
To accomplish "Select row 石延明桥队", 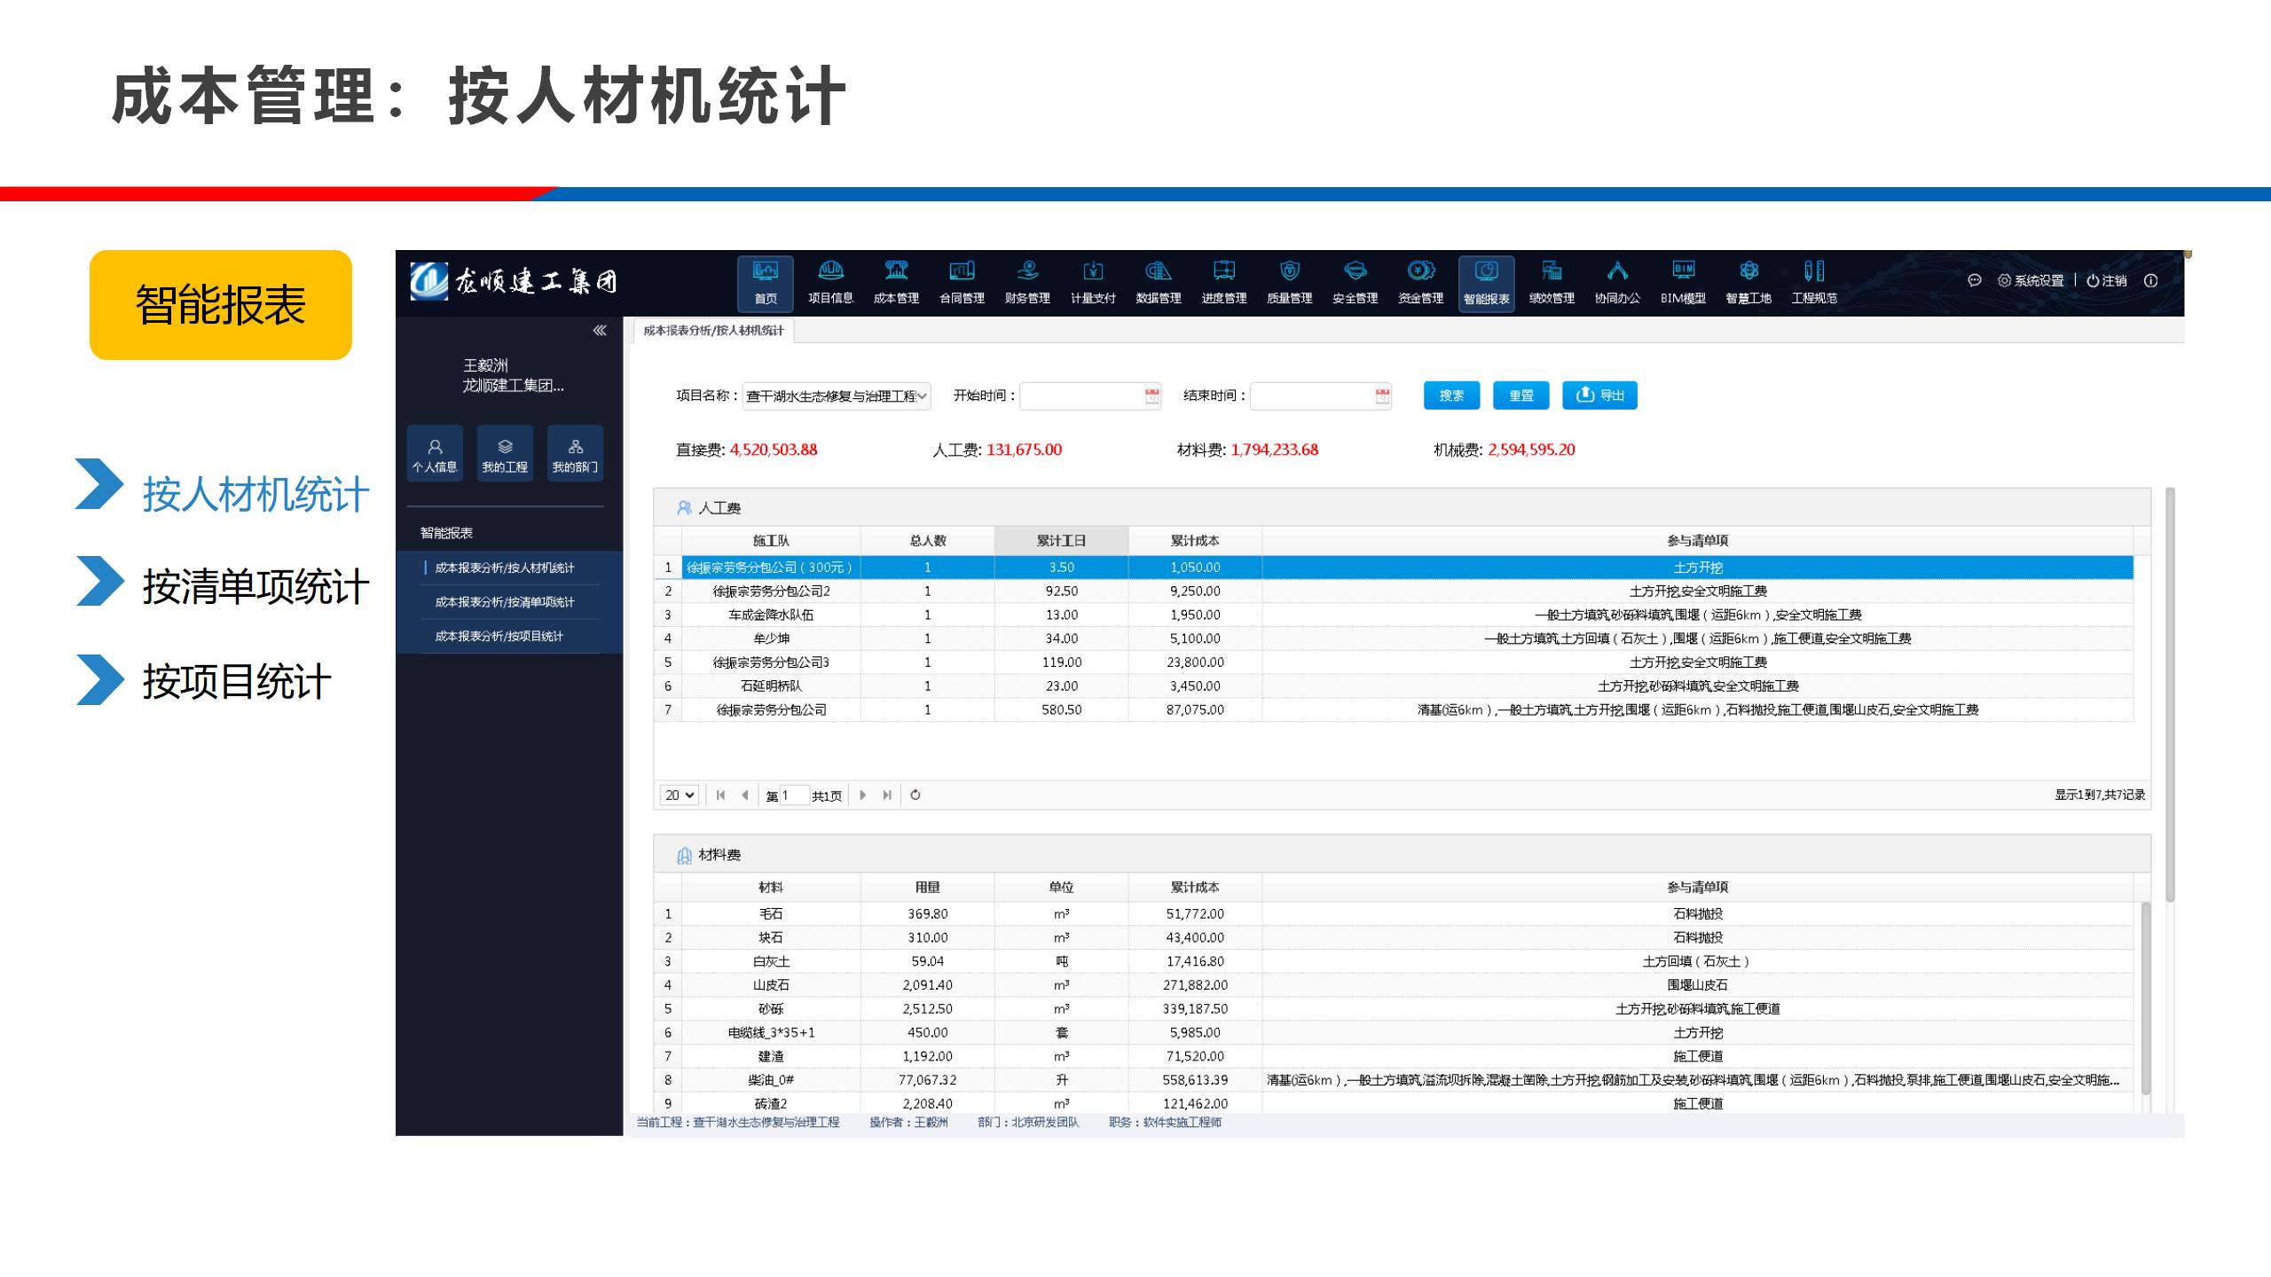I will (x=1394, y=686).
